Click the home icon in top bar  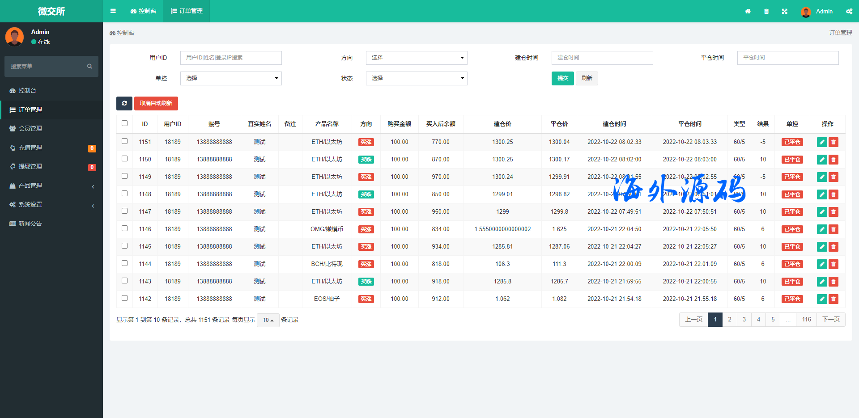tap(748, 11)
